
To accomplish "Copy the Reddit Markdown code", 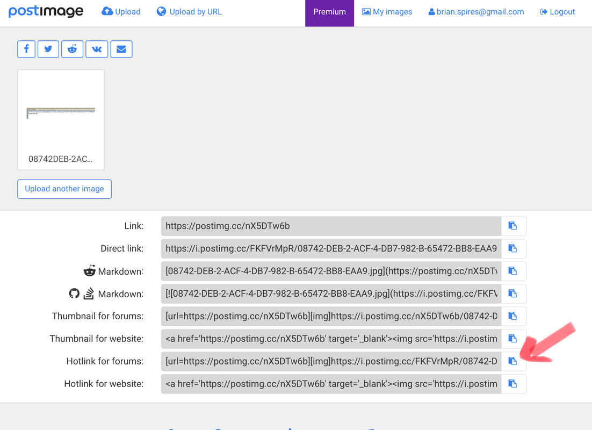I will (x=512, y=271).
